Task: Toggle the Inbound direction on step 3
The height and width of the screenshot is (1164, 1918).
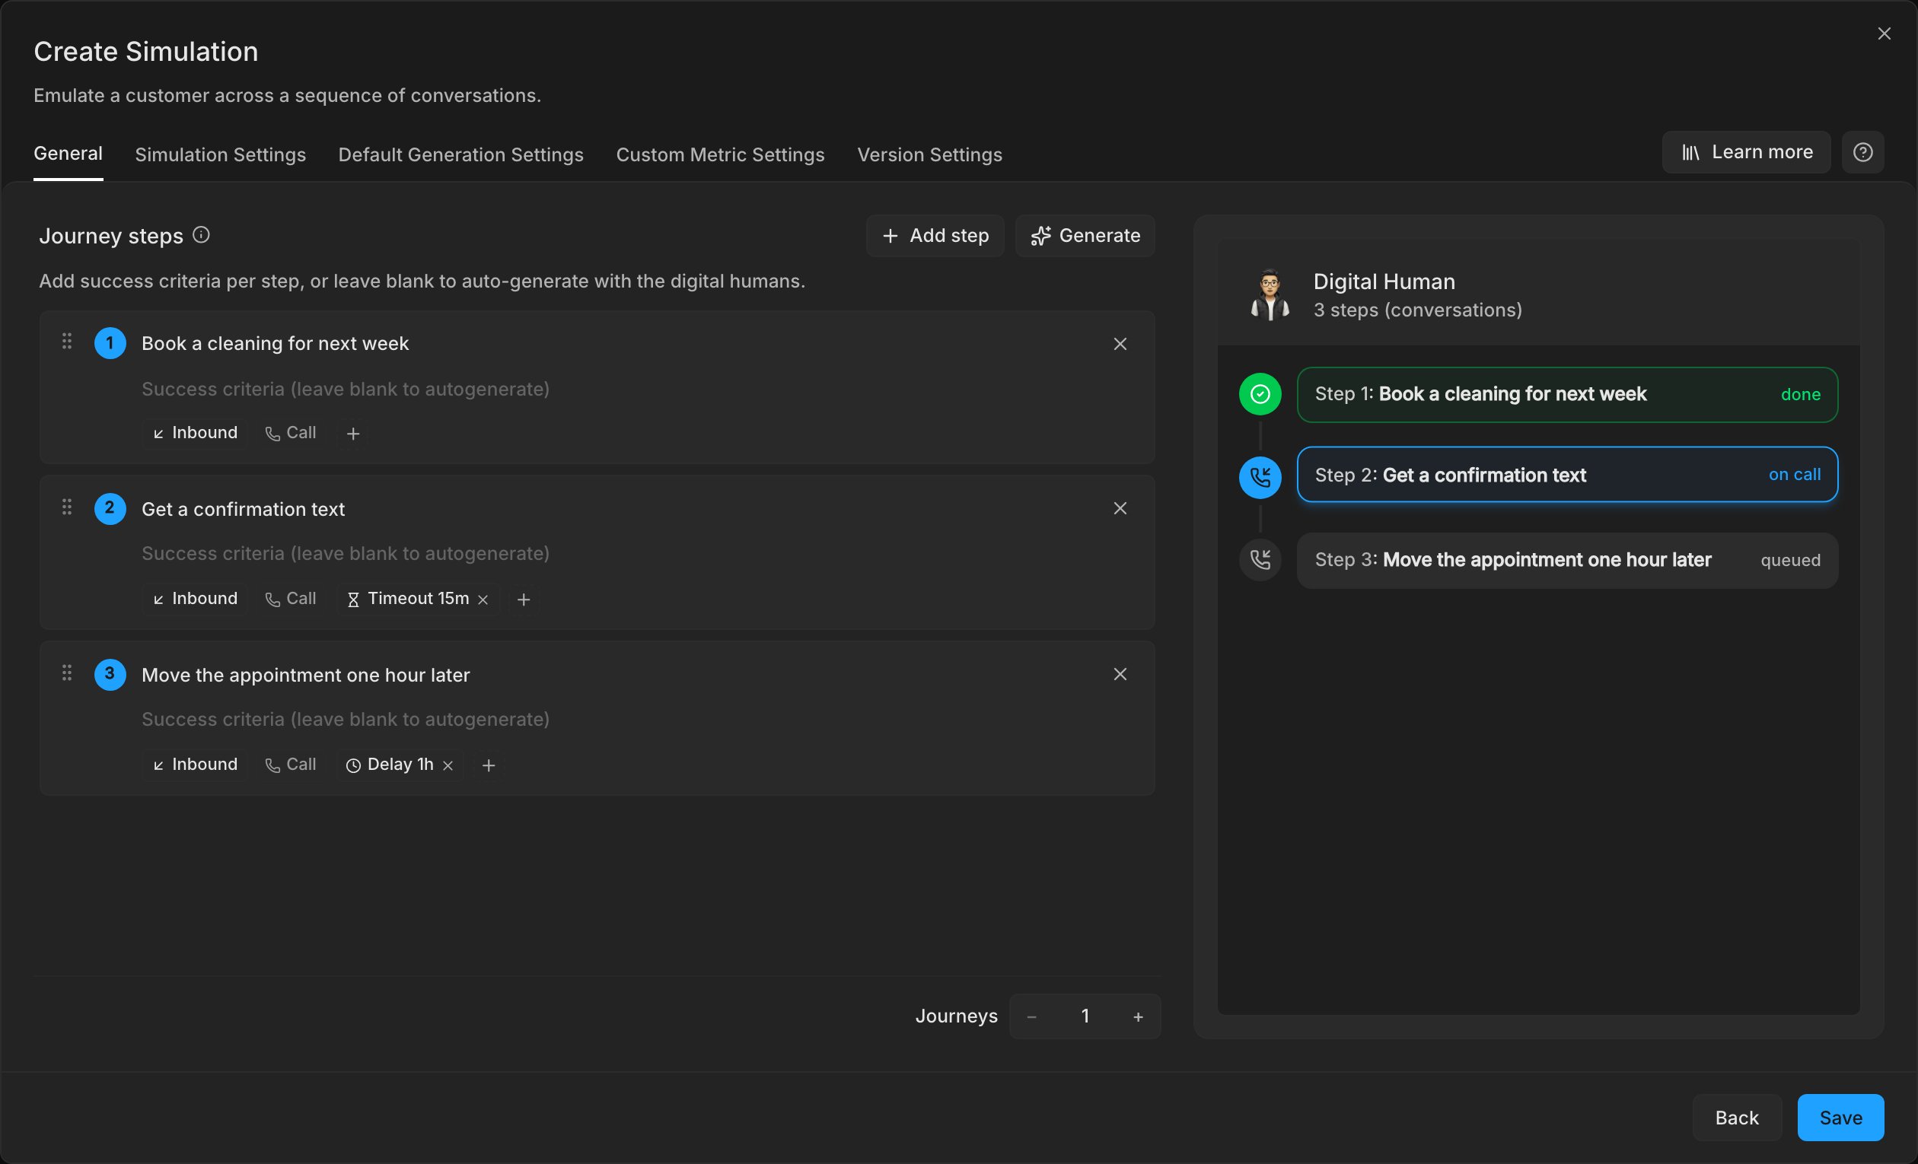Action: [195, 764]
